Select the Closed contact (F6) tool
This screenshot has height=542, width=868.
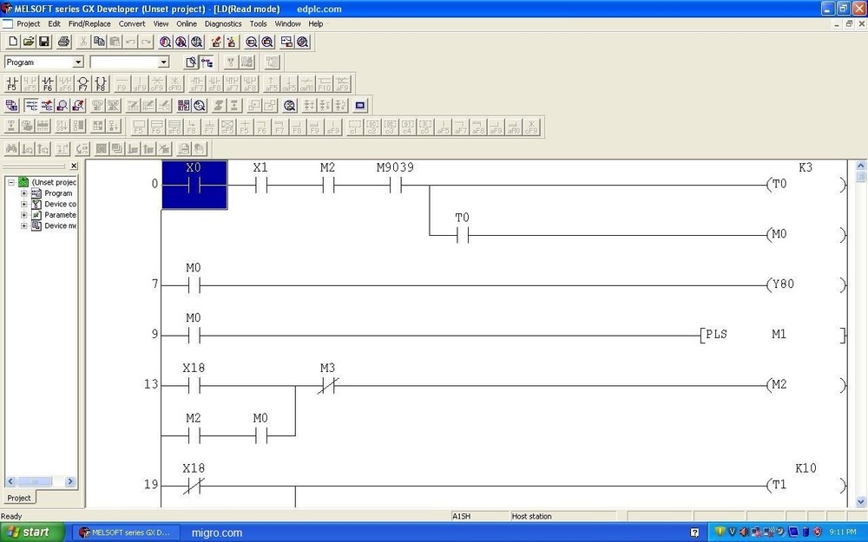tap(48, 82)
